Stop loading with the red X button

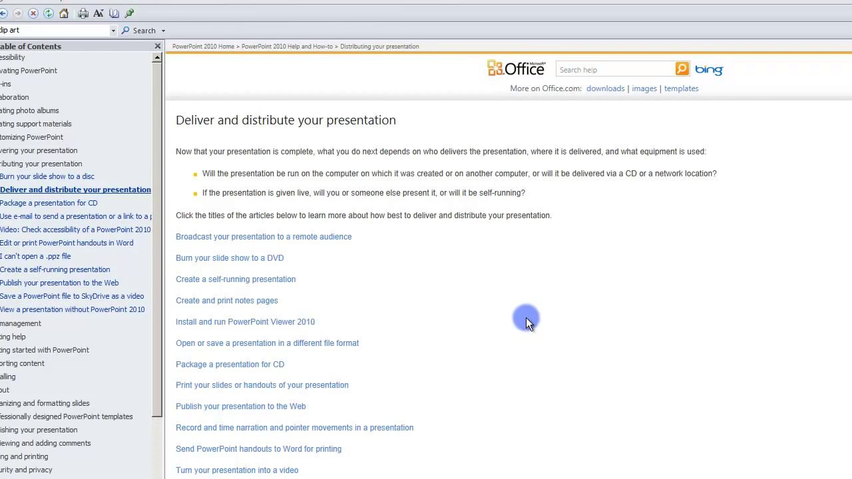(x=33, y=13)
